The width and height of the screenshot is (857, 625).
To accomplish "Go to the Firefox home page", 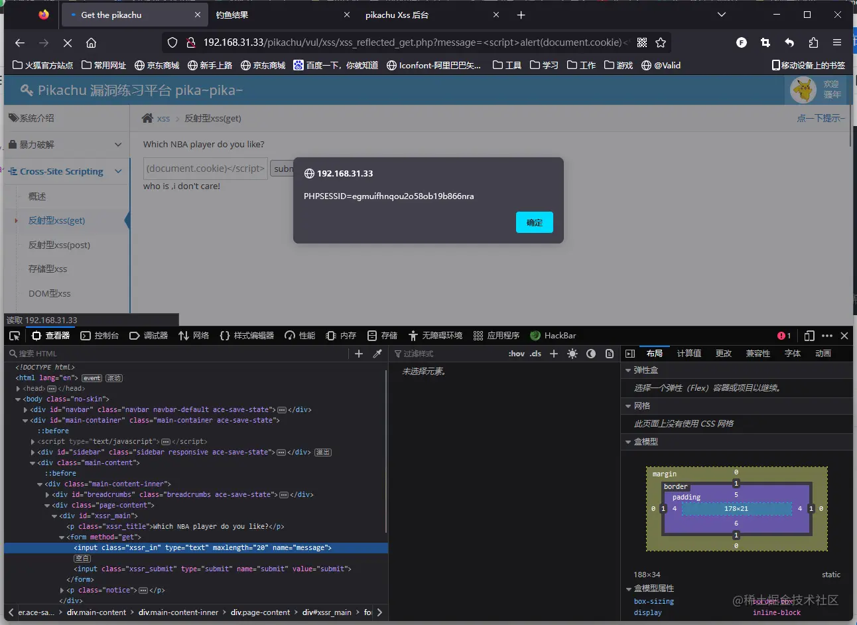I will tap(92, 42).
